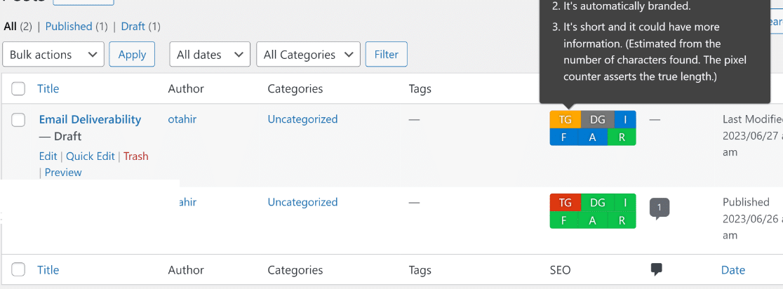Viewport: 783px width, 289px height.
Task: Open the All dates dropdown
Action: tap(210, 55)
